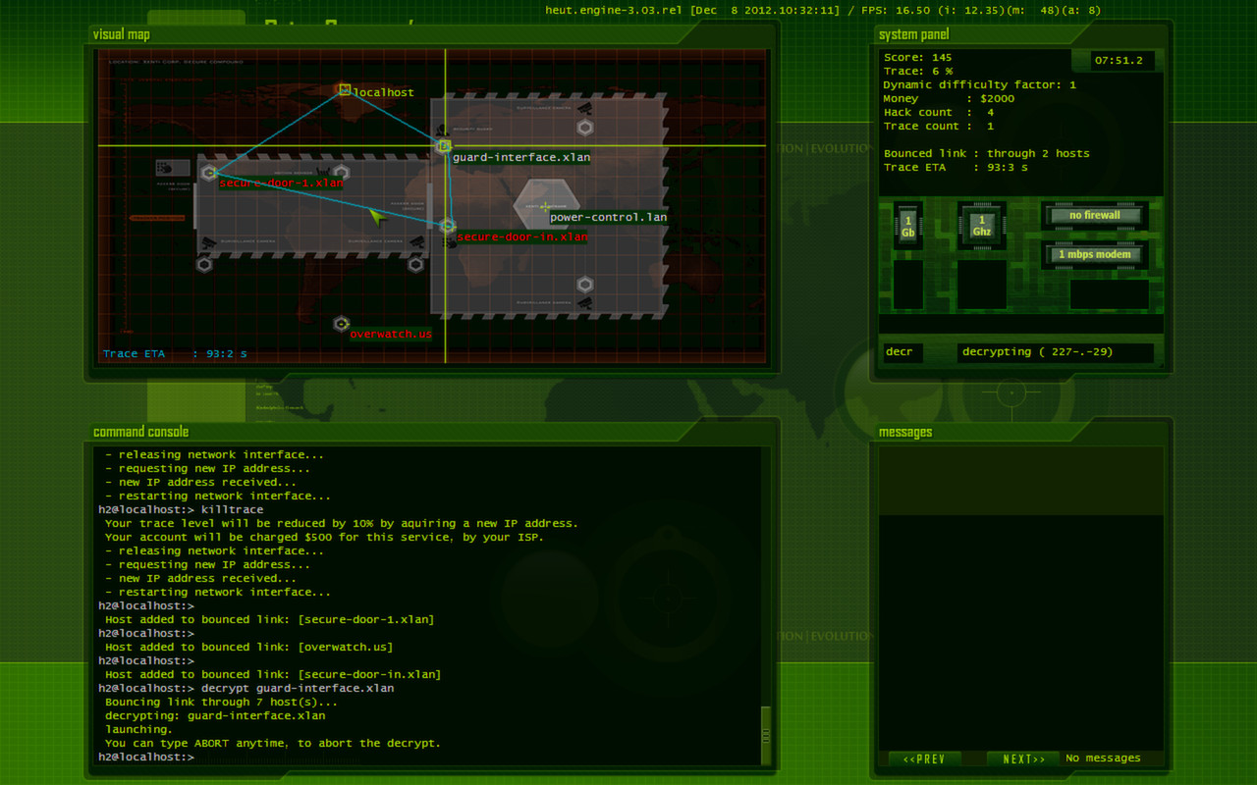Click the secure-door-in.xlan node icon

[x=448, y=226]
